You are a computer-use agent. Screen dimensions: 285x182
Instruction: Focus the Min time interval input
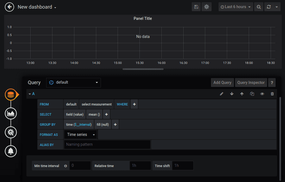pyautogui.click(x=80, y=166)
